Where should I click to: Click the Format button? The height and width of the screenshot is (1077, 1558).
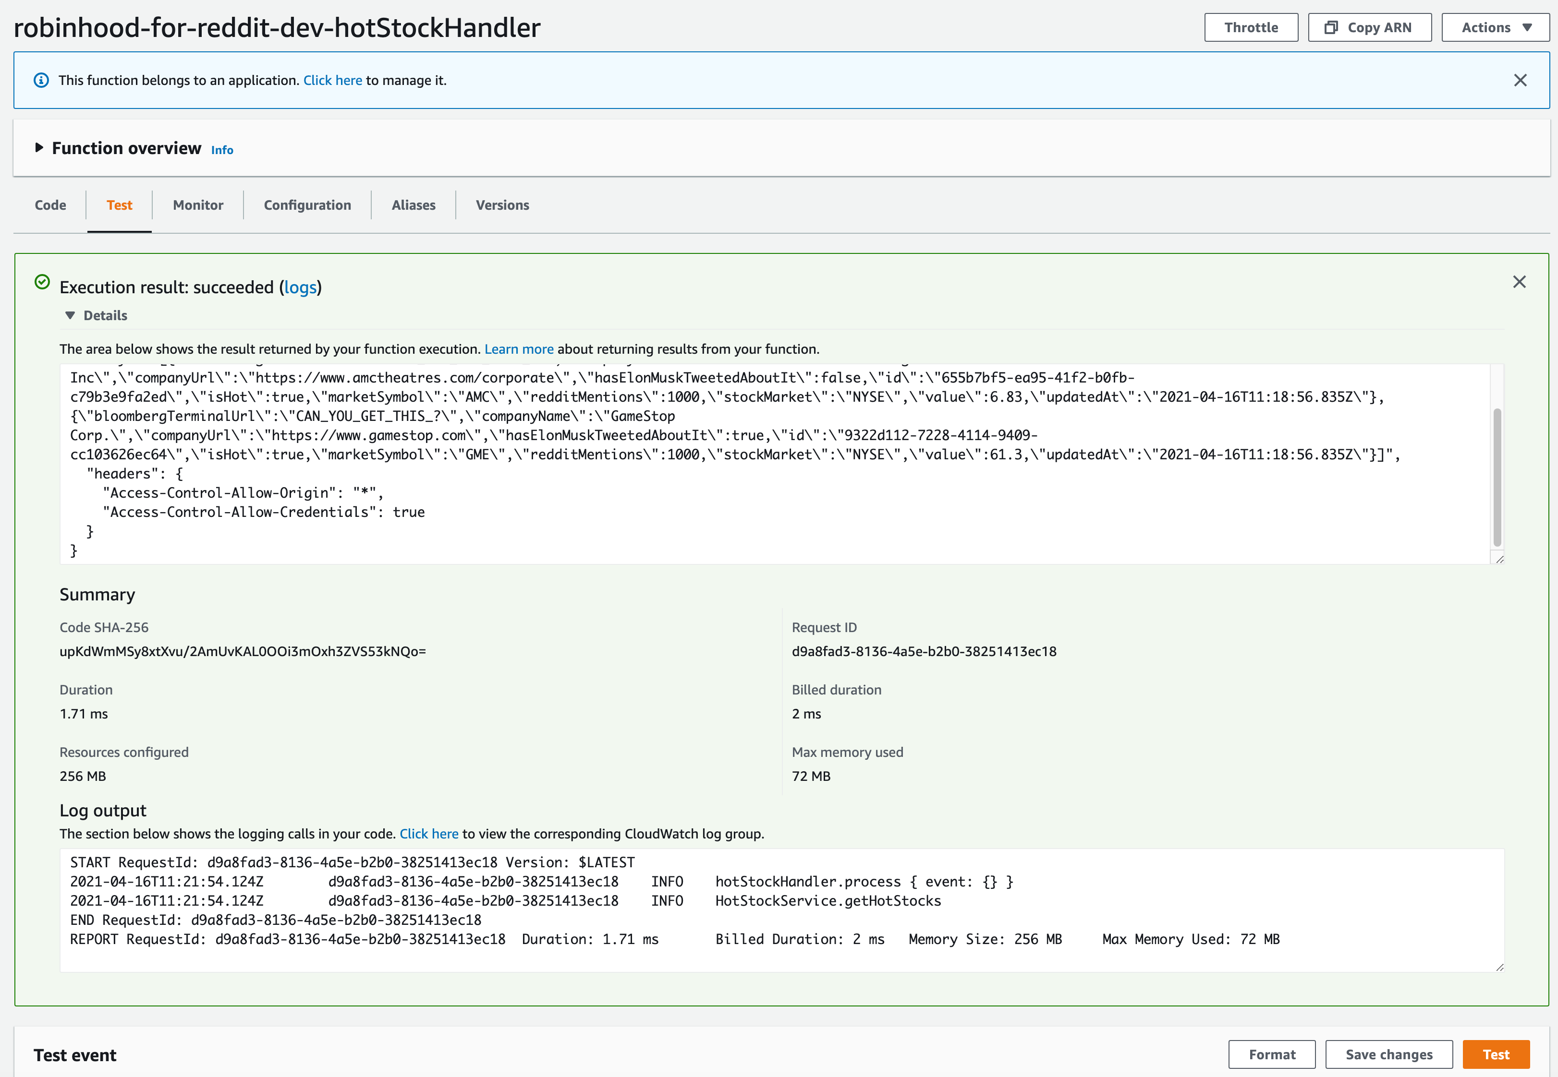click(1272, 1054)
